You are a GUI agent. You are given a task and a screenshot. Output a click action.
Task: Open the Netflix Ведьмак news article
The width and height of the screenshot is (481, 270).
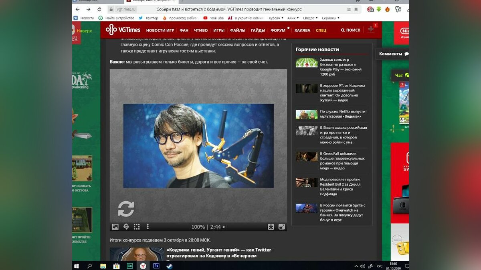point(343,114)
